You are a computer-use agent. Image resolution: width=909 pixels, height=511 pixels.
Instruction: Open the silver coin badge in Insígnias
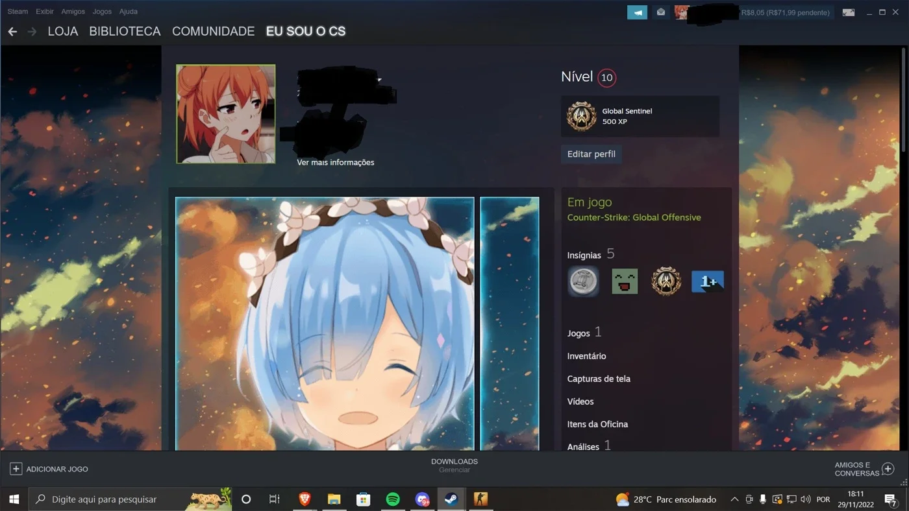point(583,281)
